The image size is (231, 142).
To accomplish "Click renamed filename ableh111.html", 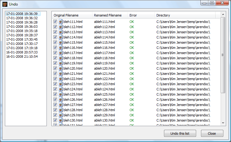I will click(x=104, y=22).
